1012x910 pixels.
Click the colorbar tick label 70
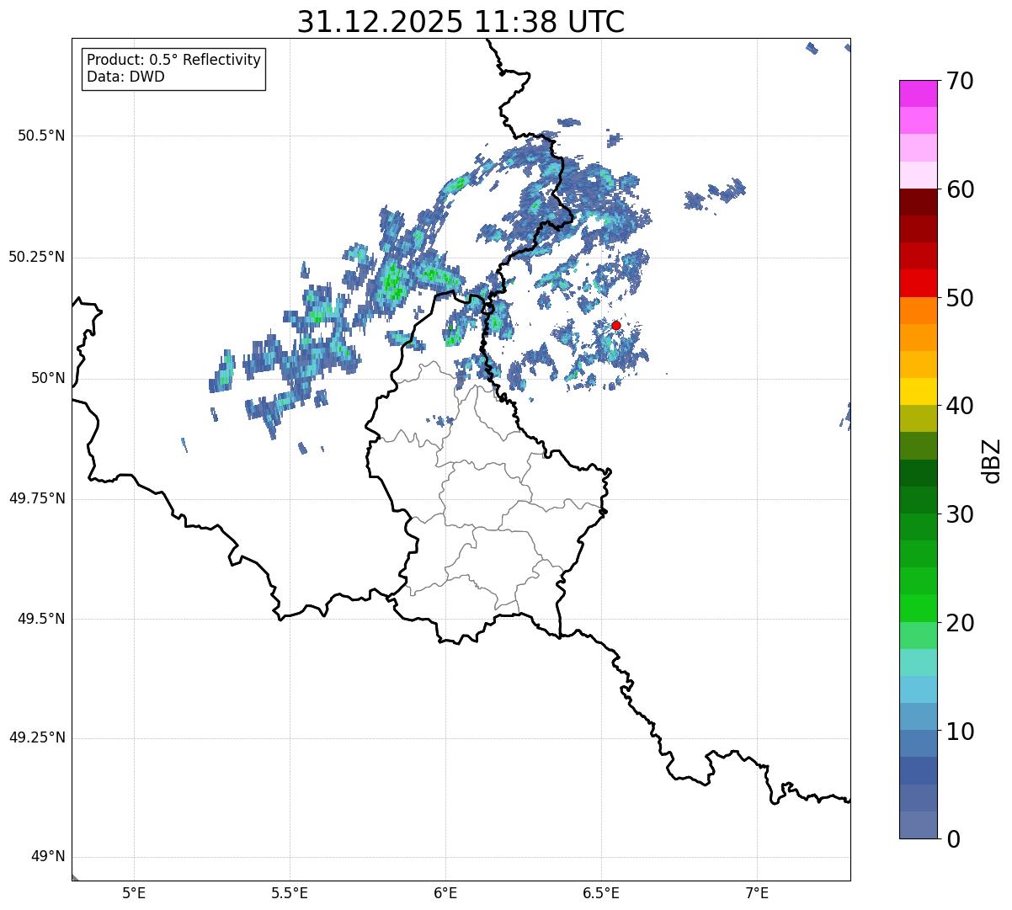click(x=961, y=82)
